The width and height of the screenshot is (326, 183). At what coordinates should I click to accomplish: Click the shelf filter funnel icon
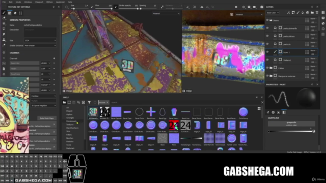(x=89, y=102)
